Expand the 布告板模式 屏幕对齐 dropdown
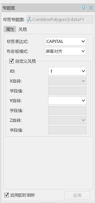The width and height of the screenshot is (95, 203). [x=66, y=51]
